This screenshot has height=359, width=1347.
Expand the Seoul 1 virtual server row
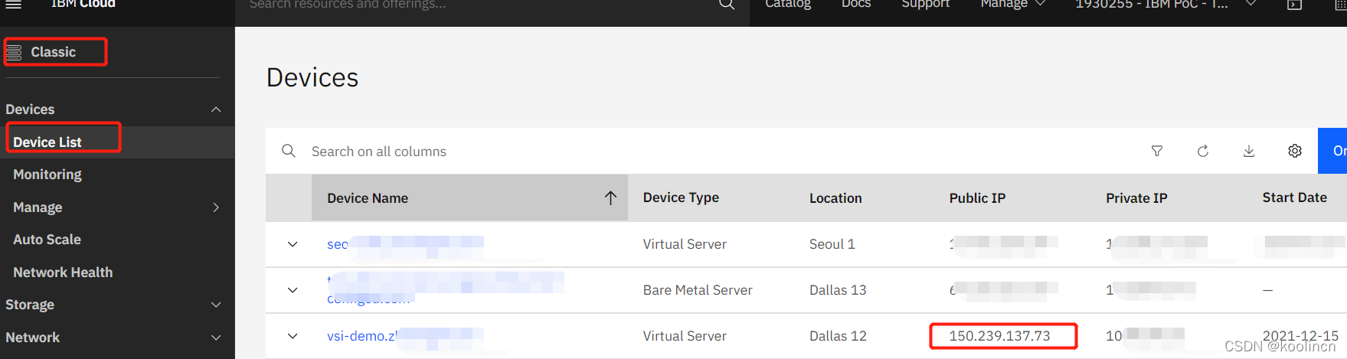(293, 244)
